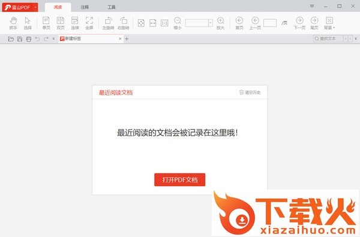Switch to single page (单页) view
Image resolution: width=360 pixels, height=237 pixels.
(46, 23)
